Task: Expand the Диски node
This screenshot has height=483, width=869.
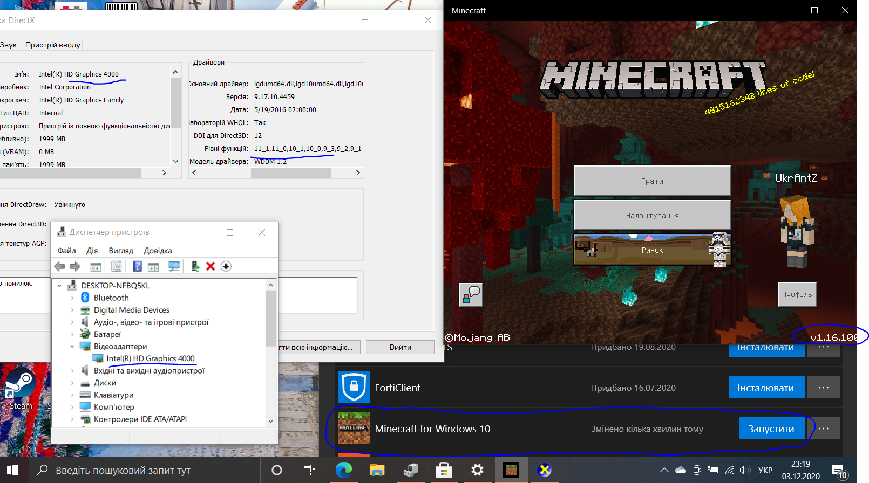Action: [x=72, y=383]
